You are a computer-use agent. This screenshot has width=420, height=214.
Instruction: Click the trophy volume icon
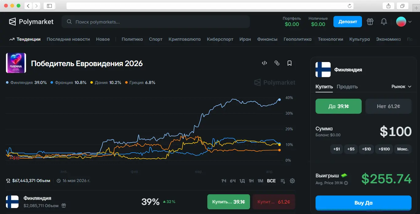pos(8,181)
